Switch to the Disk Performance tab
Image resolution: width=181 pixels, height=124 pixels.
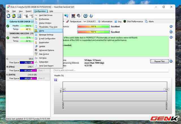coord(133,21)
